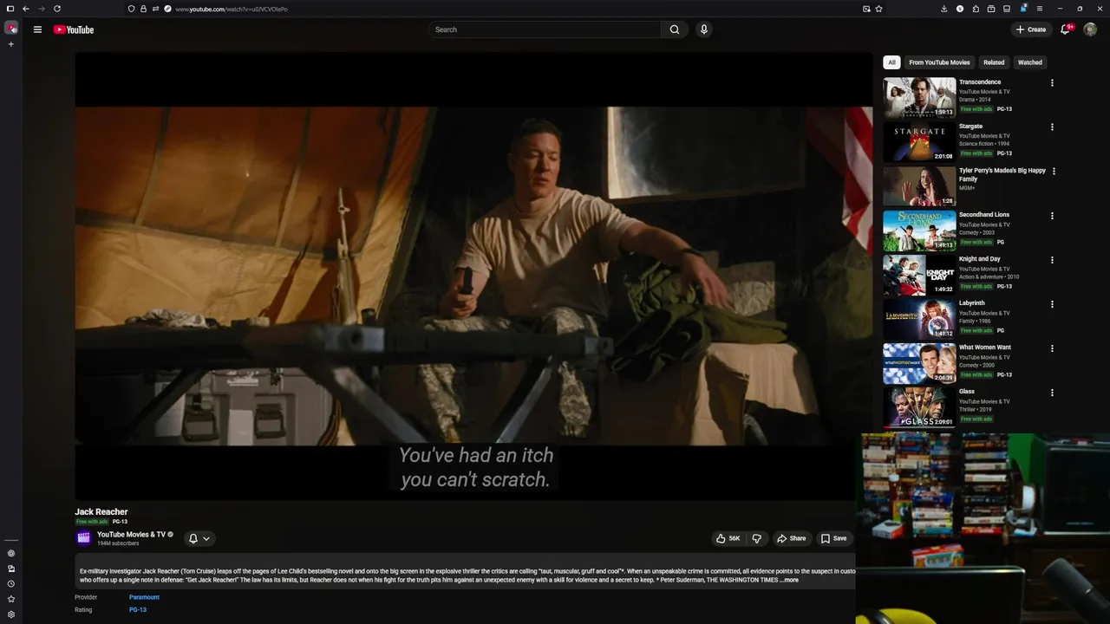Open the Glass movie title
Image resolution: width=1110 pixels, height=624 pixels.
(x=967, y=392)
